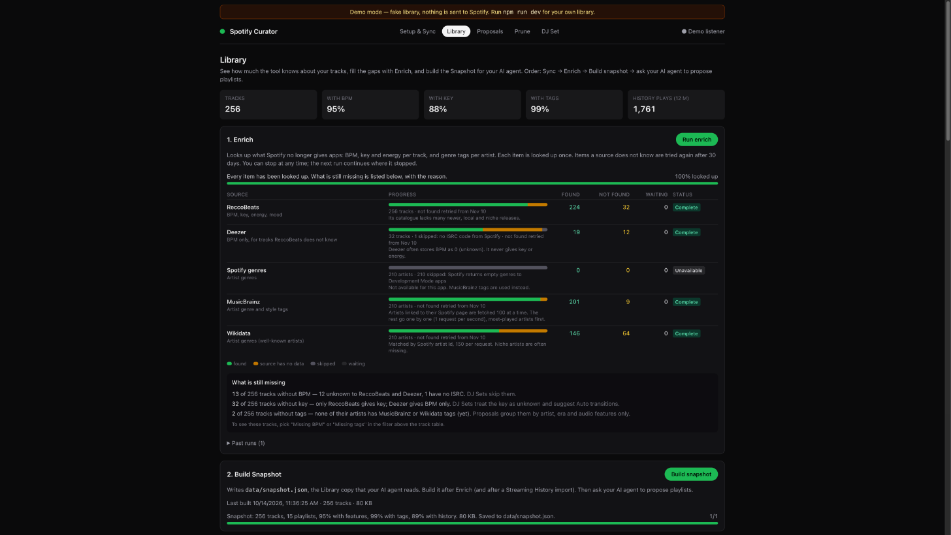Click the Demo listener status dot
This screenshot has height=535, width=951.
click(684, 31)
